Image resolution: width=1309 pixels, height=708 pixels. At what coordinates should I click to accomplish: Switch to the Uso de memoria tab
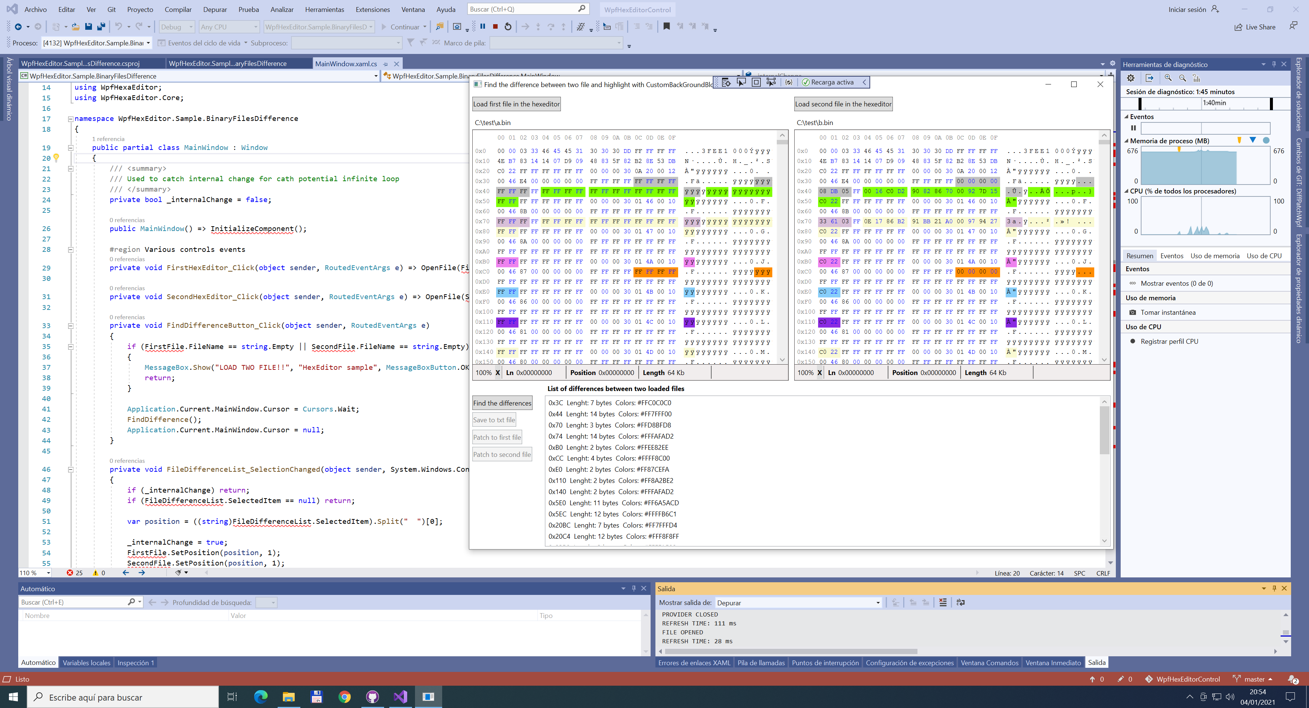[1216, 256]
